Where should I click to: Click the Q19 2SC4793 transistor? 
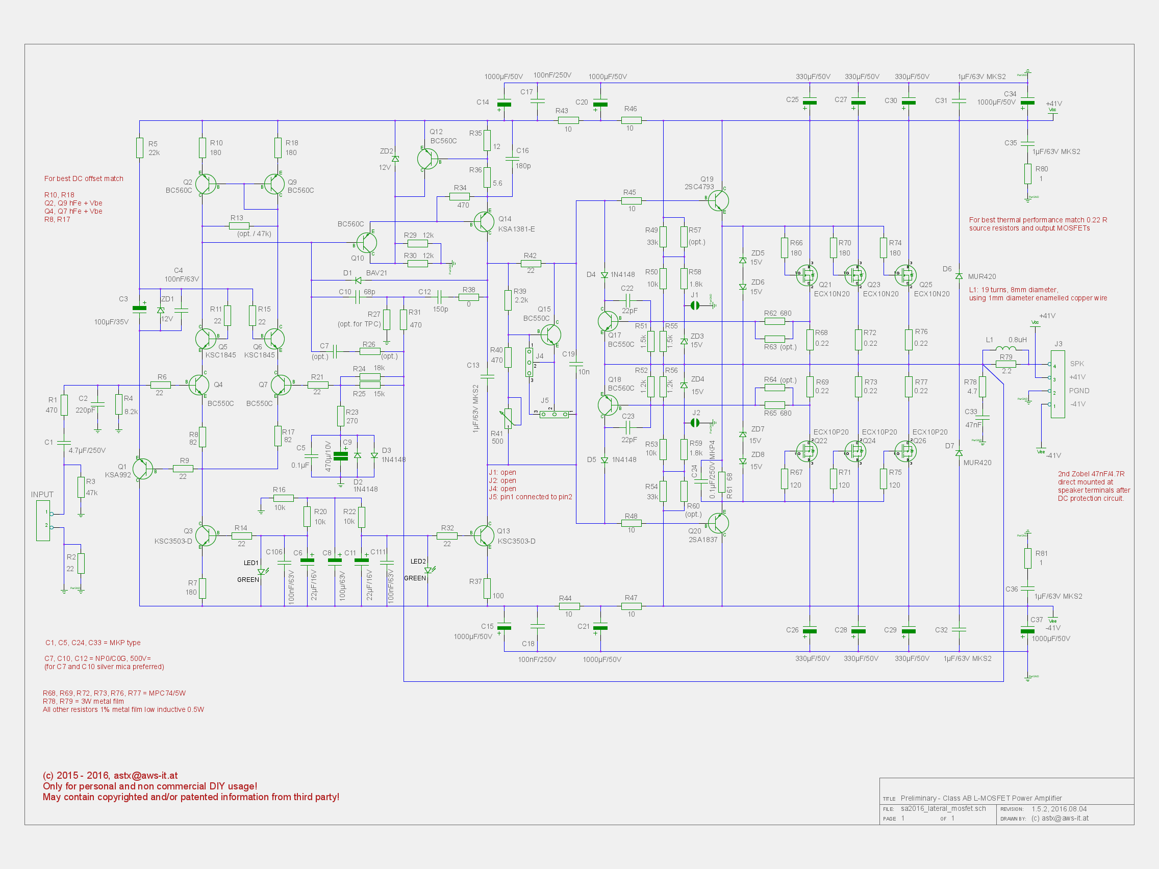click(x=718, y=200)
